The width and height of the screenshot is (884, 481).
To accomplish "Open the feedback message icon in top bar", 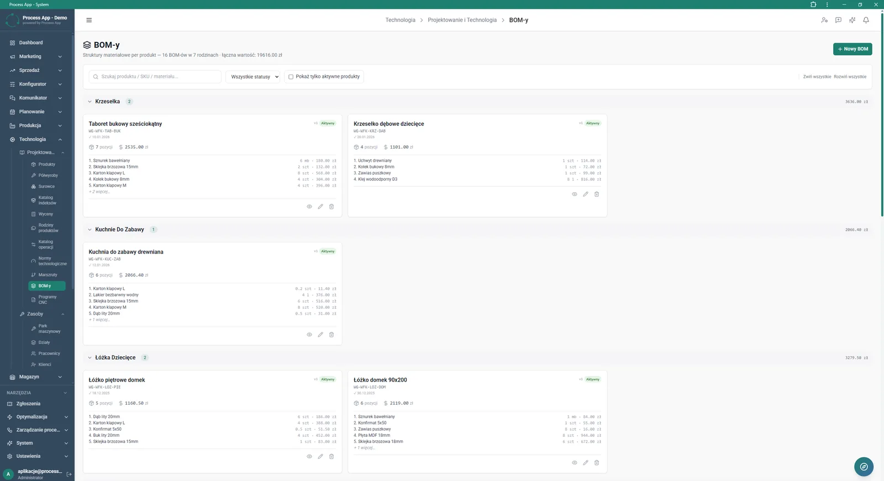I will pyautogui.click(x=838, y=20).
